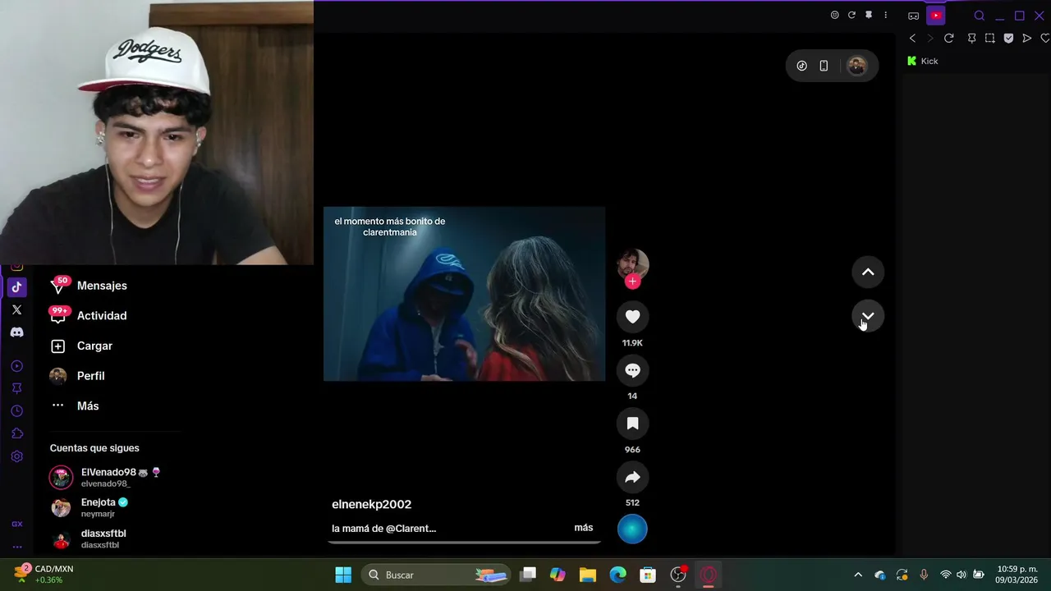
Task: Click emoji icon in panel header
Action: point(835,15)
